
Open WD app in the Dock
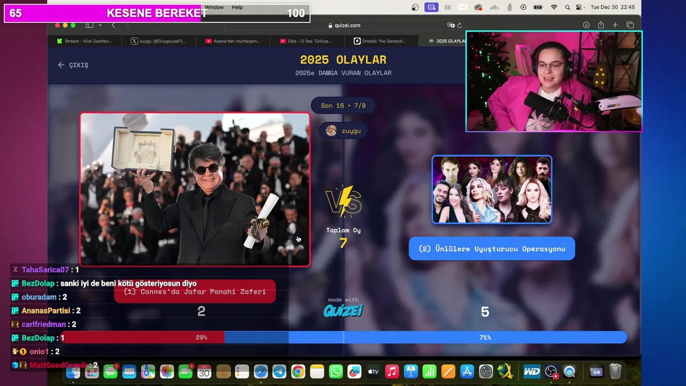[x=532, y=372]
